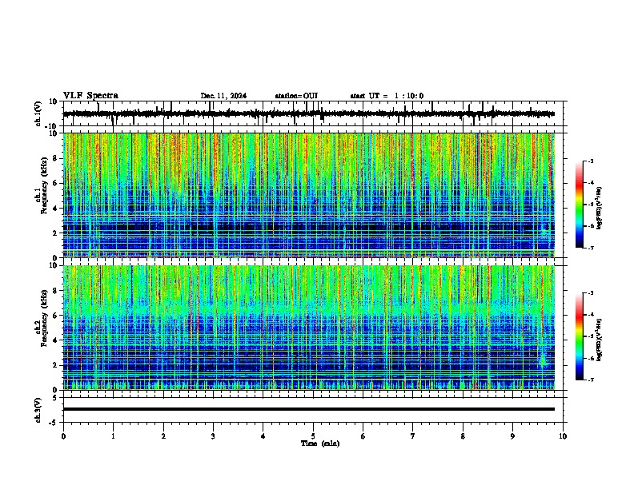
Task: Click the "VLF Spectra" title text
Action: tap(90, 96)
